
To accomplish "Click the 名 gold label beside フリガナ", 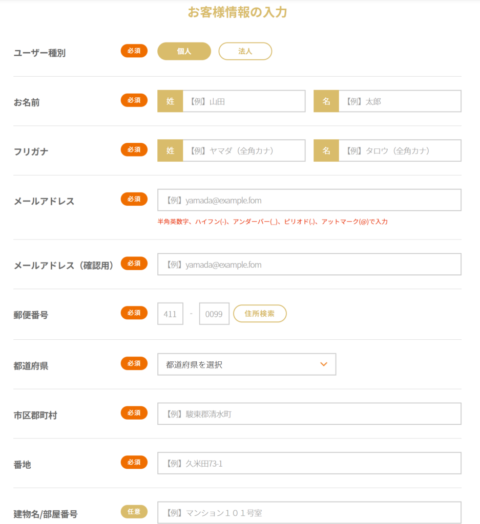I will (326, 150).
